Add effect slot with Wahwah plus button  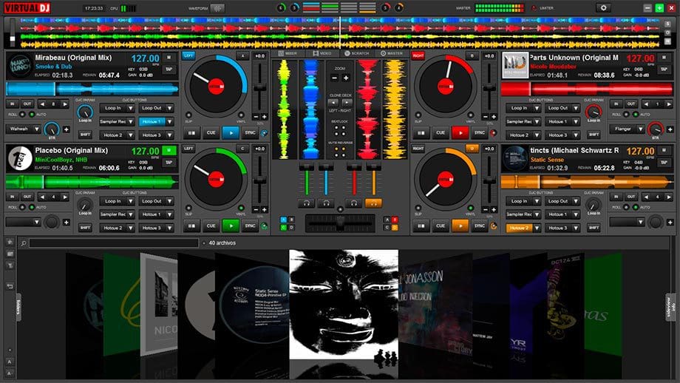click(x=67, y=129)
